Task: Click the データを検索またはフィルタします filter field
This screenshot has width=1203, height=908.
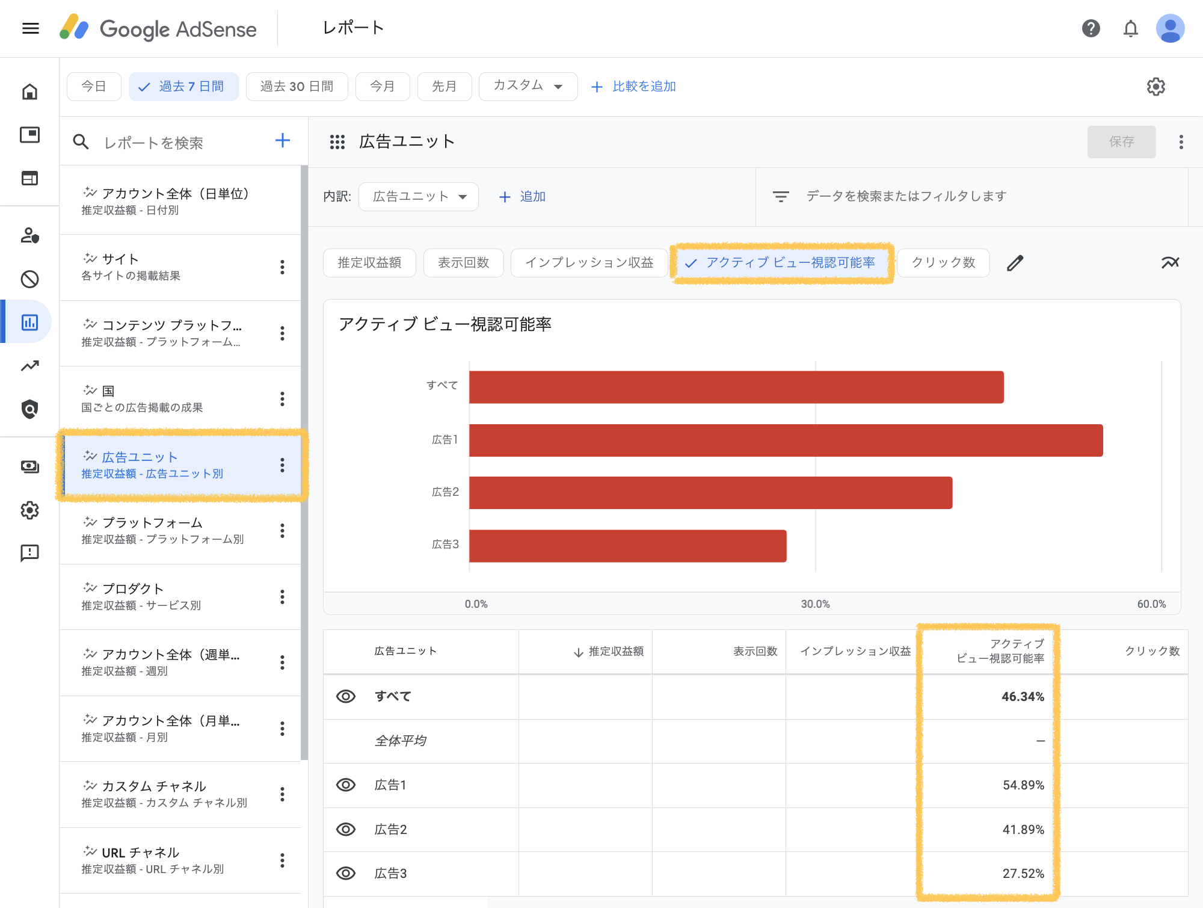Action: 905,197
